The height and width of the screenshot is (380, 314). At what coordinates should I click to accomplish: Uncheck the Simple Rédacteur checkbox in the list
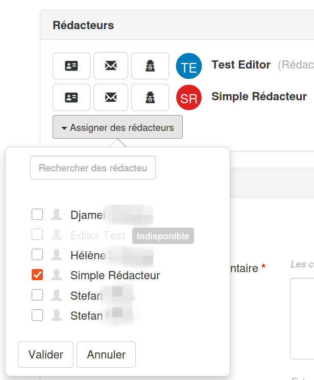(37, 275)
